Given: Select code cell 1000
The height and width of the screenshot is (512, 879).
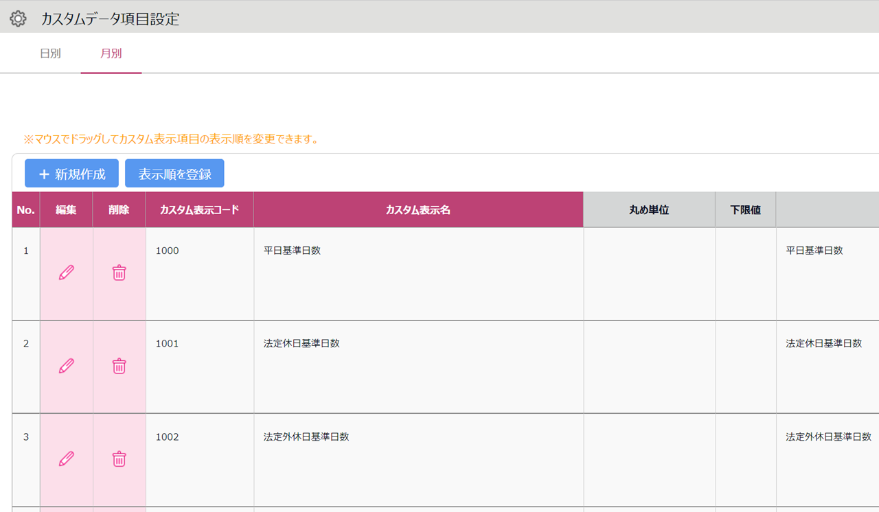Looking at the screenshot, I should click(200, 274).
